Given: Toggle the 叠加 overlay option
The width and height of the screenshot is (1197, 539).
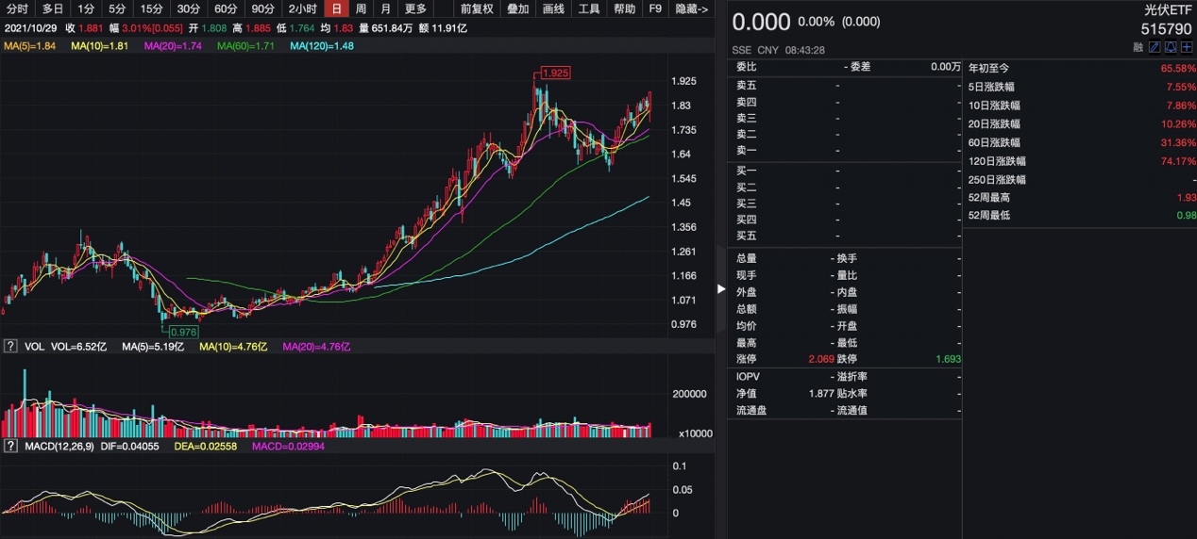Looking at the screenshot, I should pos(517,8).
